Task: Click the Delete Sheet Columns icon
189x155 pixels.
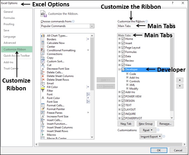Action: point(43,76)
